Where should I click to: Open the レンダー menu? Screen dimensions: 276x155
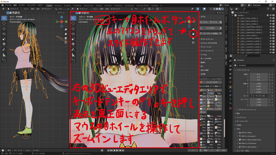click(22, 5)
